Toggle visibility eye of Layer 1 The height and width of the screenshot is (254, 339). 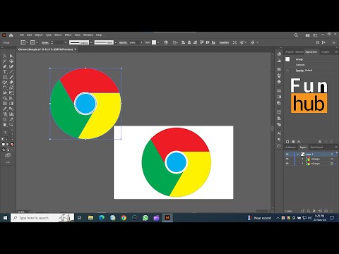(287, 155)
